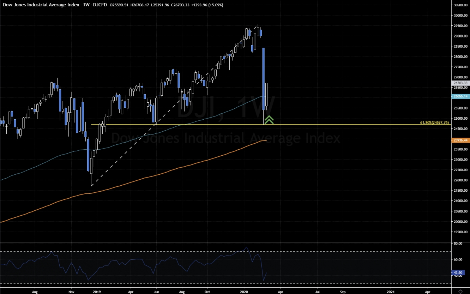This screenshot has height=294, width=470.
Task: Click the blue moving average tag 26055.14
Action: pos(460,96)
